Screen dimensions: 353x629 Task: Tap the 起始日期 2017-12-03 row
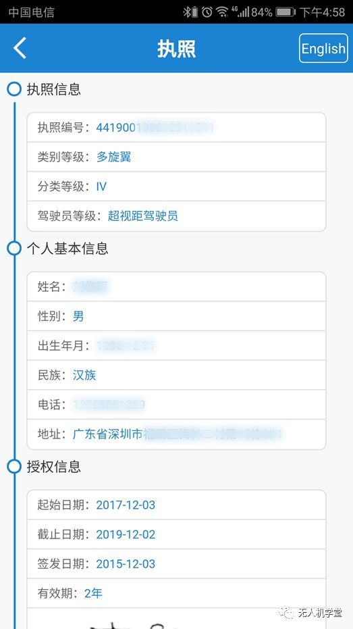(x=176, y=505)
